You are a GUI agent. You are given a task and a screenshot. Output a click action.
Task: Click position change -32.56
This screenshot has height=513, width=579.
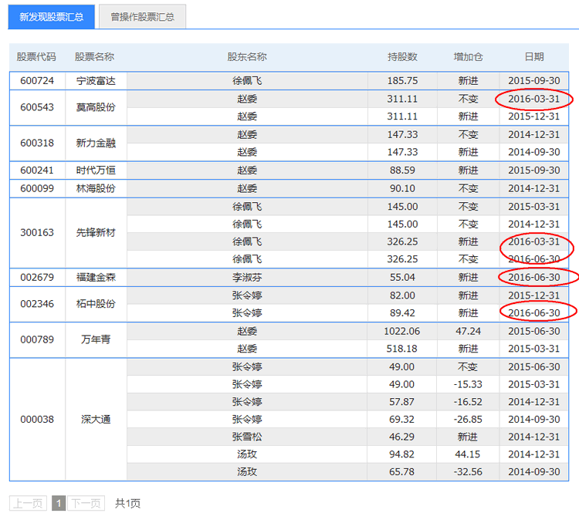click(468, 472)
